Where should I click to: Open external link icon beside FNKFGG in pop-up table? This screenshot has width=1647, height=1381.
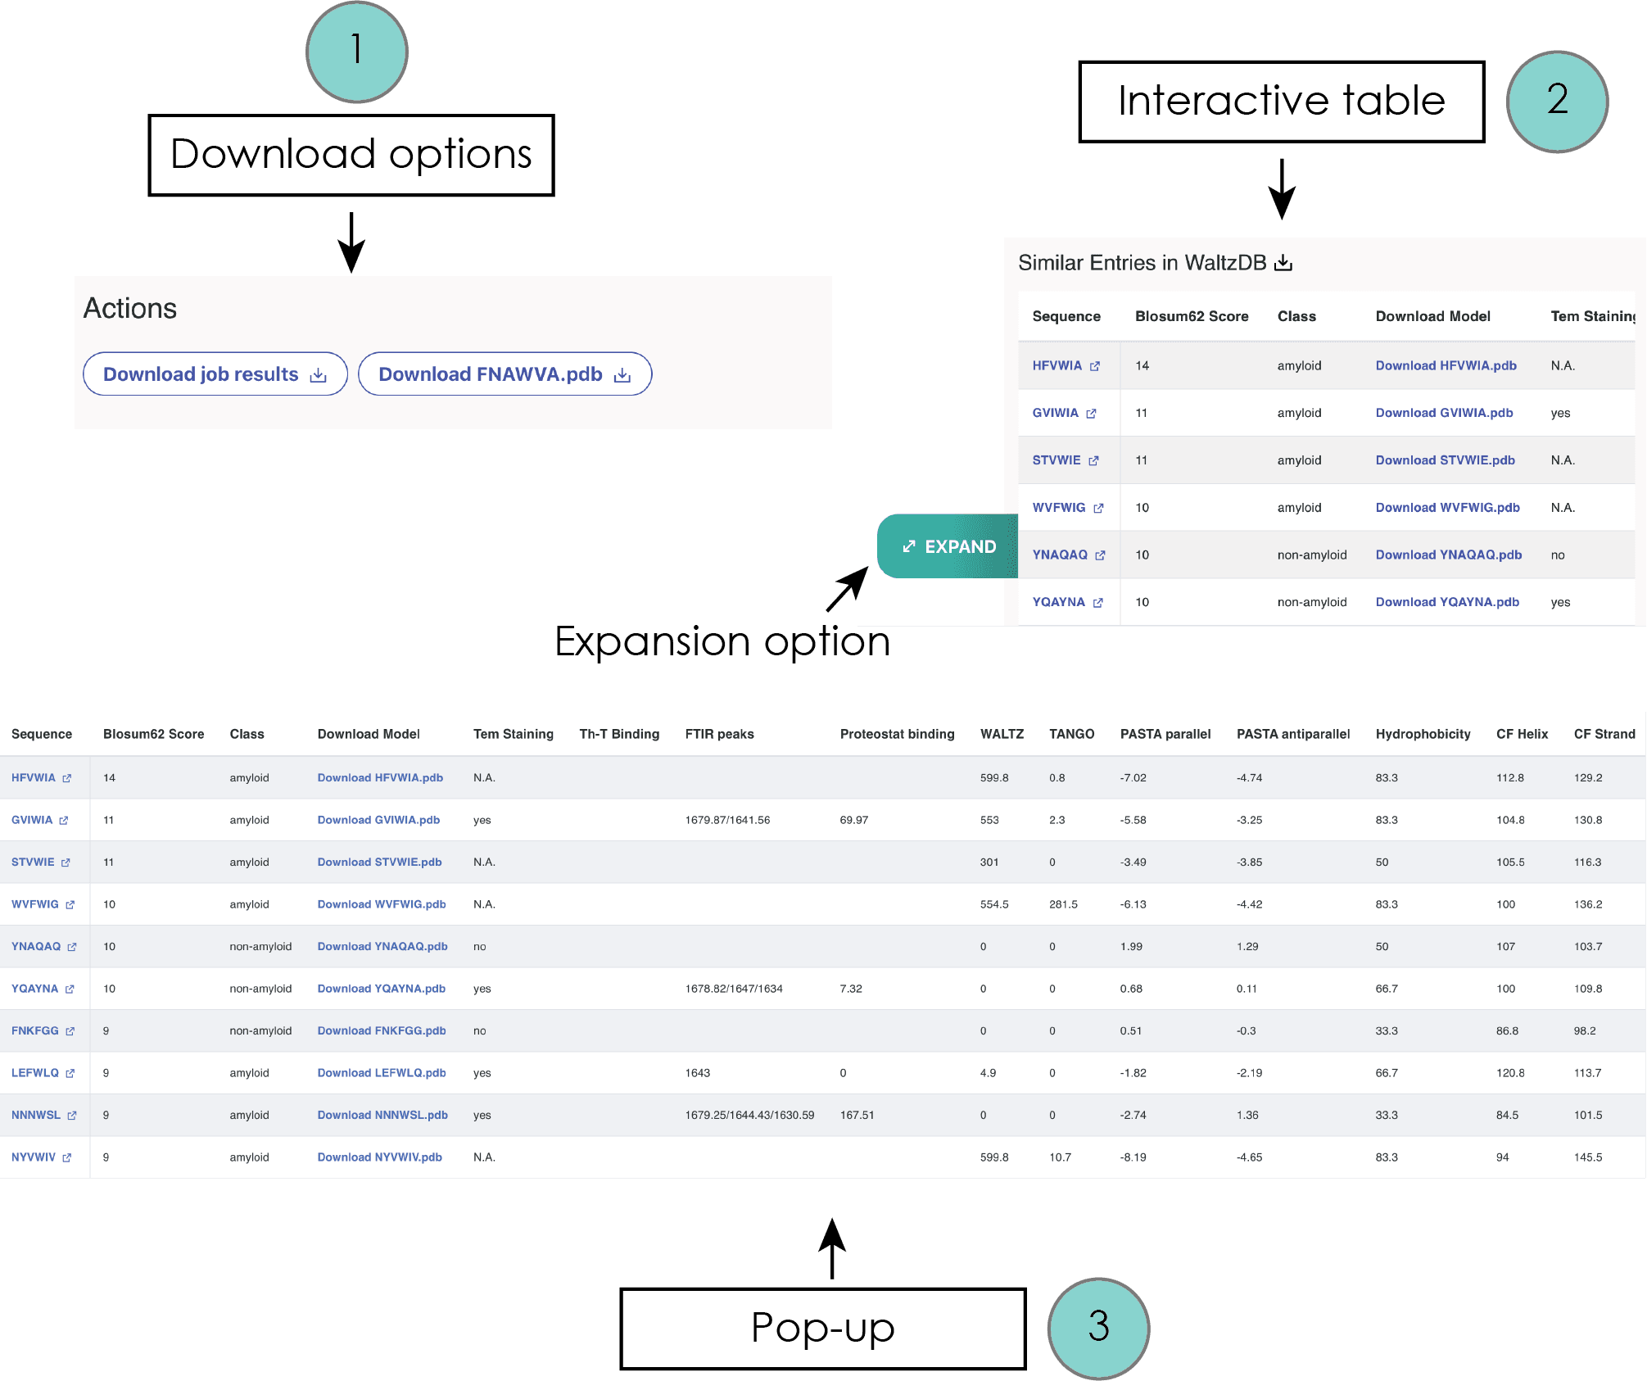pyautogui.click(x=70, y=1031)
